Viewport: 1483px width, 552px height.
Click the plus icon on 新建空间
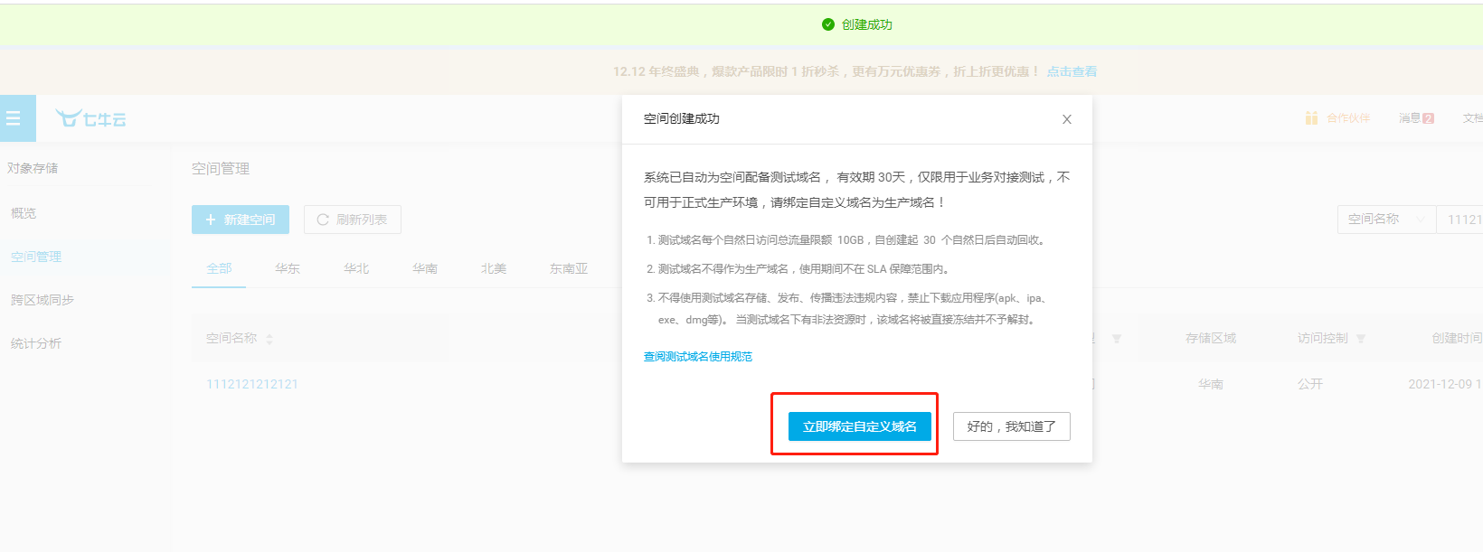point(211,220)
